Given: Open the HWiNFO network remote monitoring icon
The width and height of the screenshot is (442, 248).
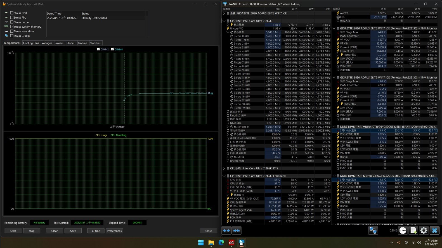Looking at the screenshot, I should click(x=373, y=230).
